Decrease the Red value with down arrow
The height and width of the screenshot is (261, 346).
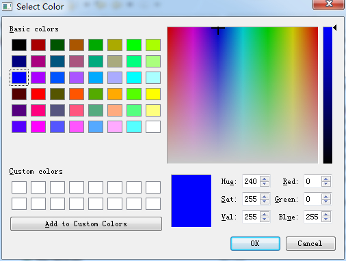[x=326, y=184]
